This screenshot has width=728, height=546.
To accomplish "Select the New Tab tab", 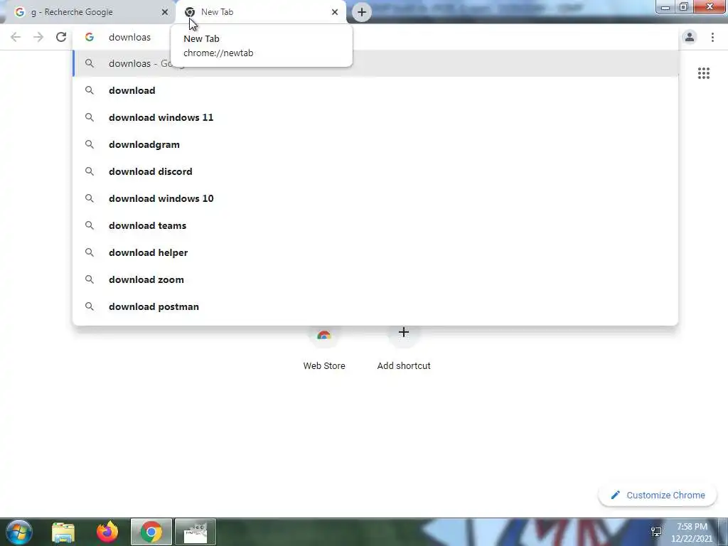I will point(260,12).
